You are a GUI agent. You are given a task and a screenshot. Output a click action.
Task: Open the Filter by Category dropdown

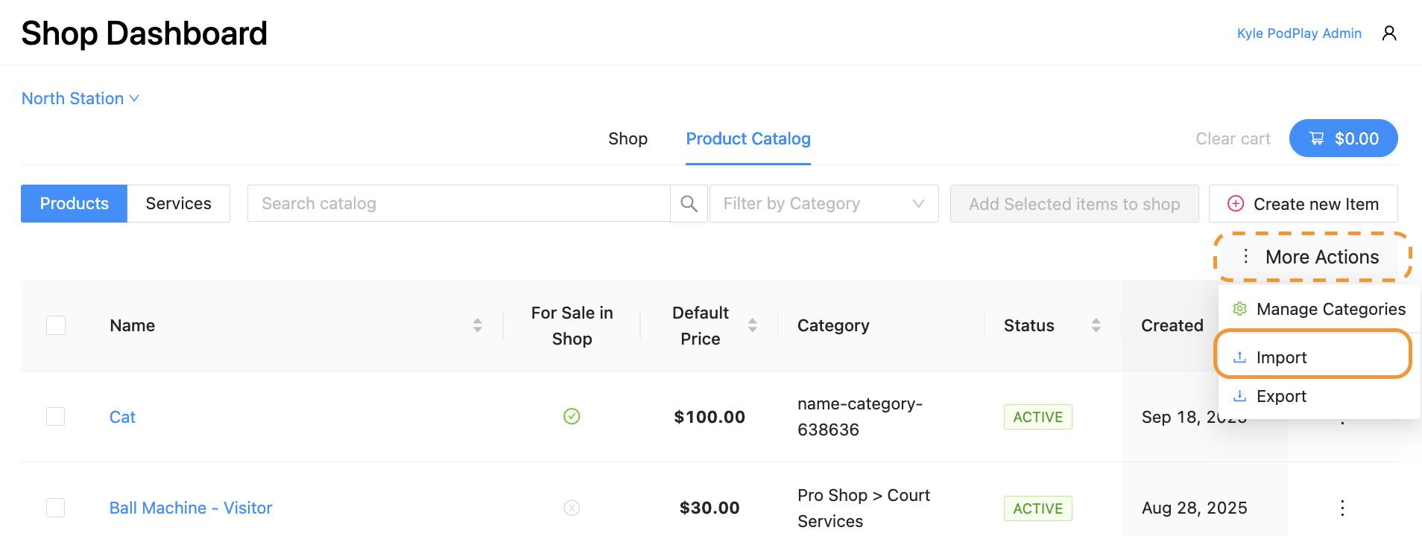pos(823,204)
